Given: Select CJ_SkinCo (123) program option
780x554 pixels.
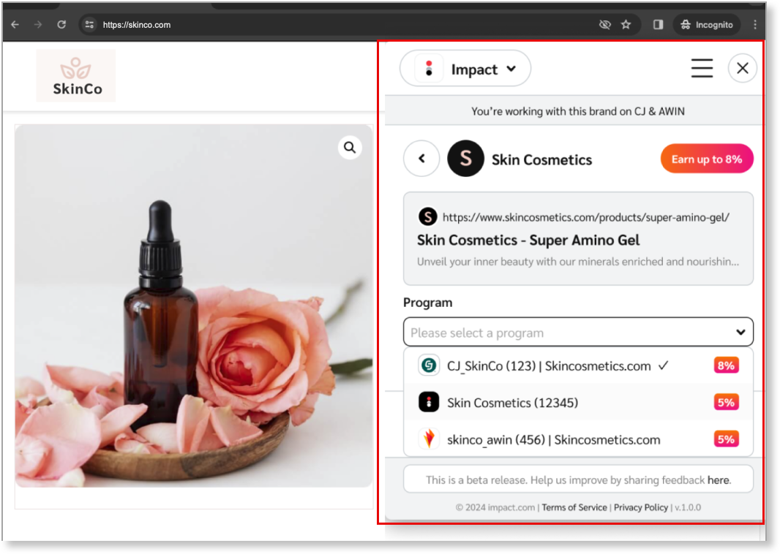Looking at the screenshot, I should pyautogui.click(x=578, y=365).
